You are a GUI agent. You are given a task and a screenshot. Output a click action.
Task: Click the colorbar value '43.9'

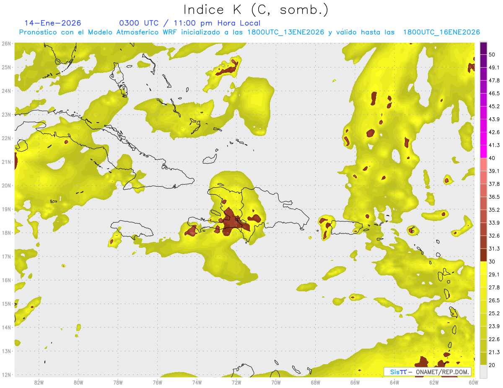(494, 119)
